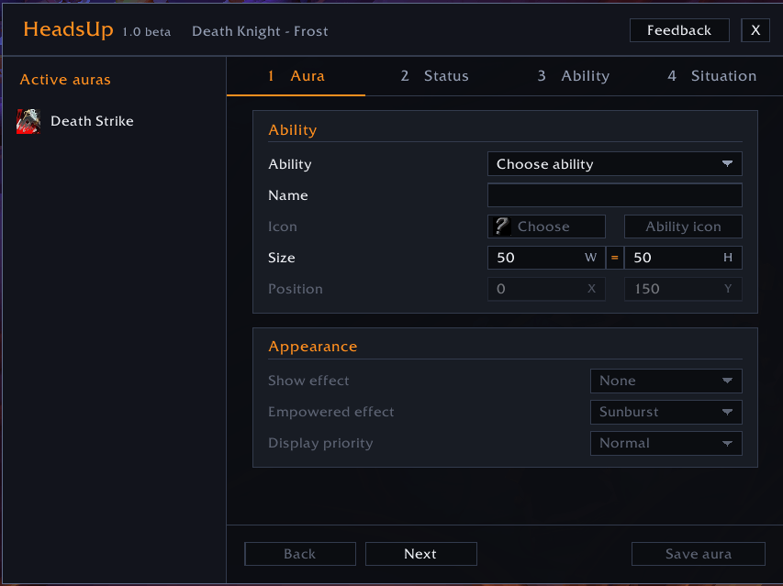
Task: Click the Size width field
Action: click(546, 258)
